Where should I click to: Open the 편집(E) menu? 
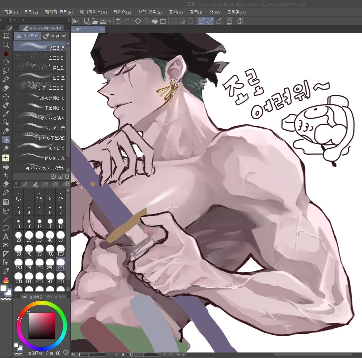pos(31,12)
